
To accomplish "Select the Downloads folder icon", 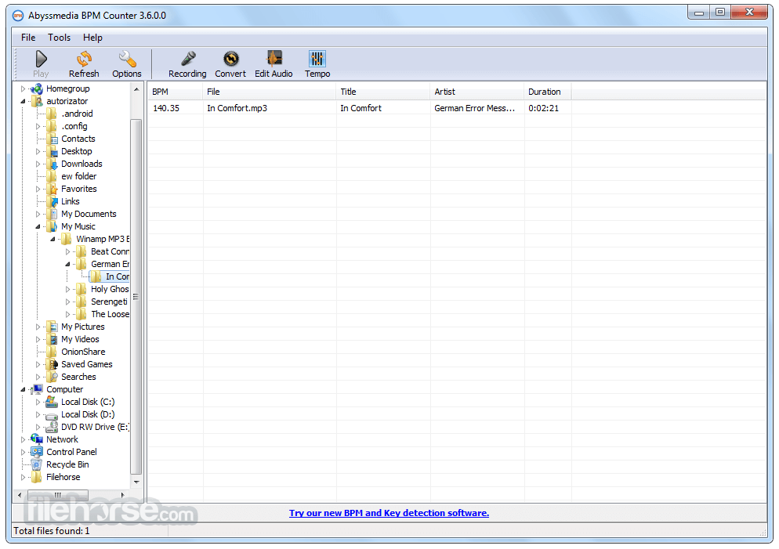I will coord(53,164).
